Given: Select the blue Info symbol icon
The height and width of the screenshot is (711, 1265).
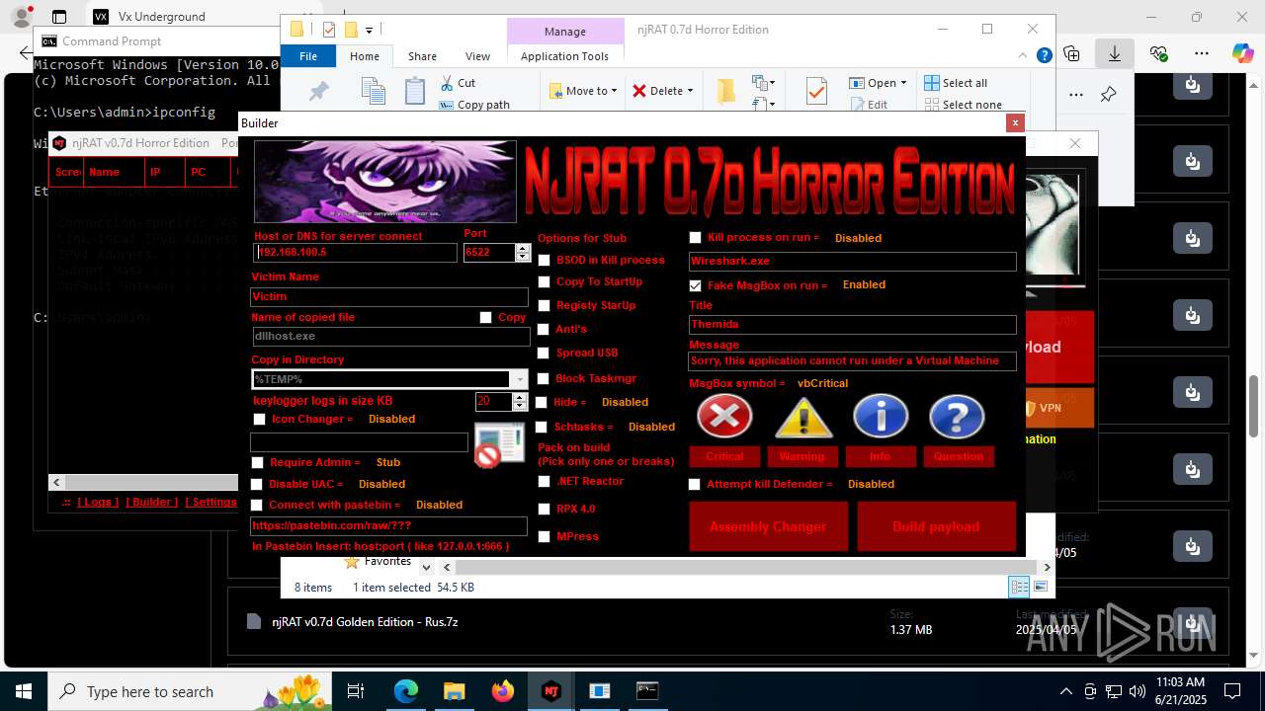Looking at the screenshot, I should coord(881,417).
